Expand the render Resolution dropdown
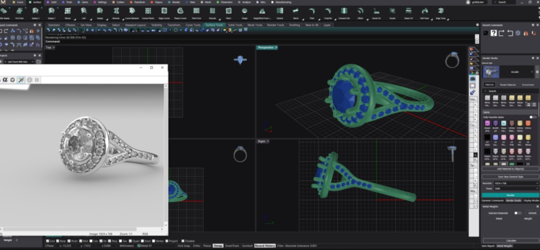Viewport: 540px width, 250px height. tap(516, 184)
